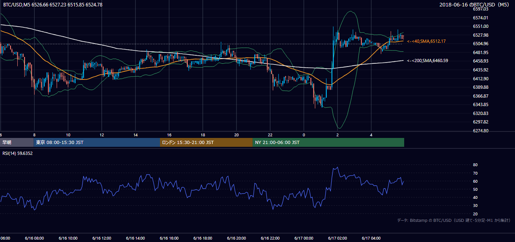This screenshot has width=515, height=242.
Task: Click price axis label 6366.87
Action: coord(480,96)
